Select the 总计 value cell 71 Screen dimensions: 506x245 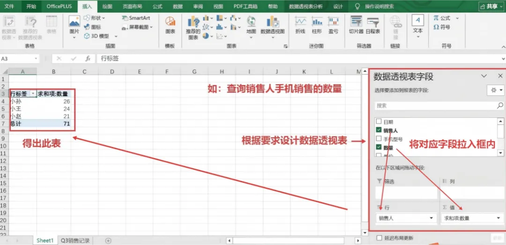pyautogui.click(x=54, y=123)
